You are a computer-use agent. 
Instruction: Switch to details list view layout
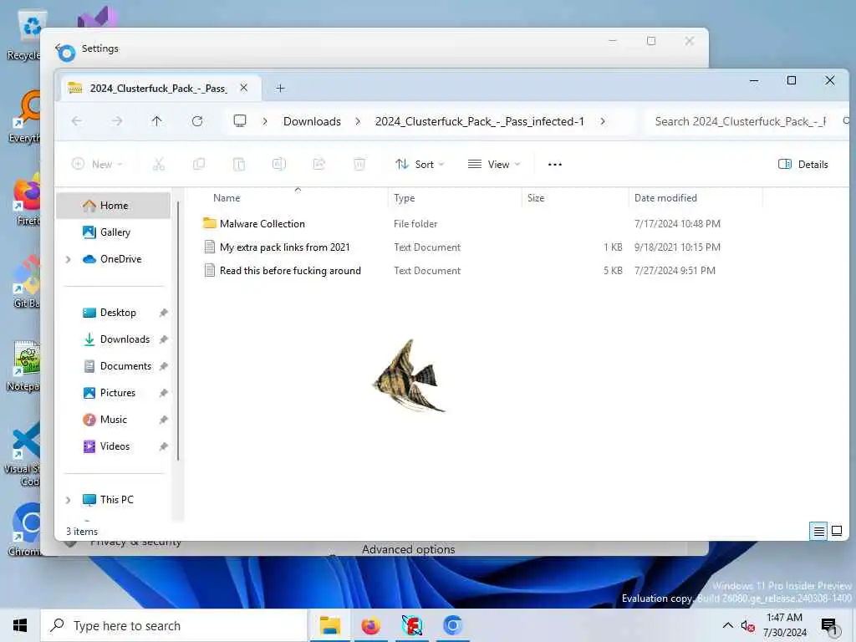819,531
